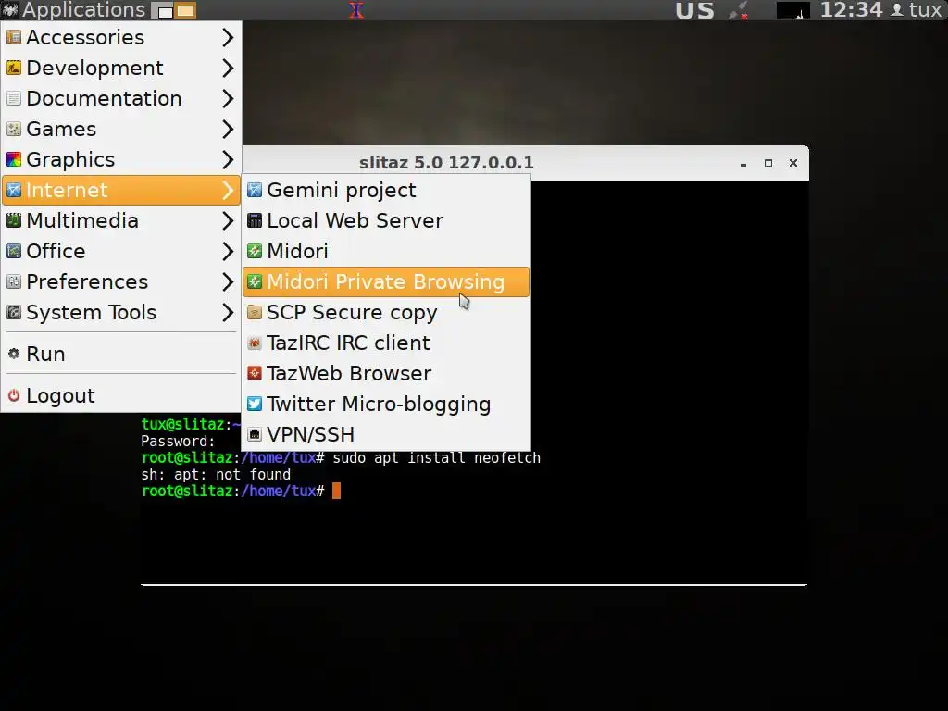Expand the Graphics submenu arrow

click(228, 159)
